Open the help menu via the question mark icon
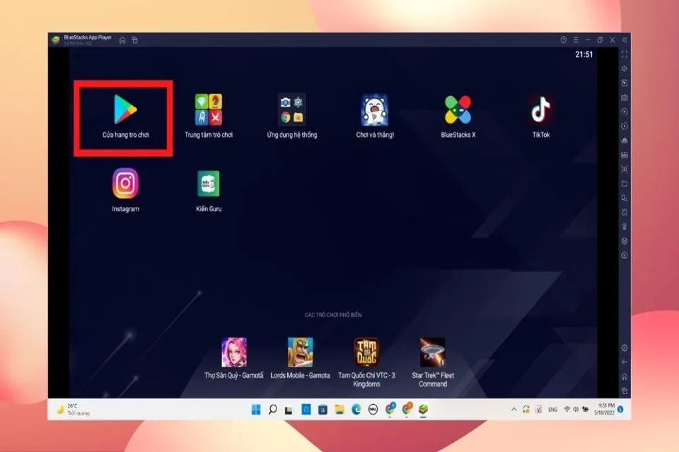Viewport: 679px width, 452px height. [564, 39]
